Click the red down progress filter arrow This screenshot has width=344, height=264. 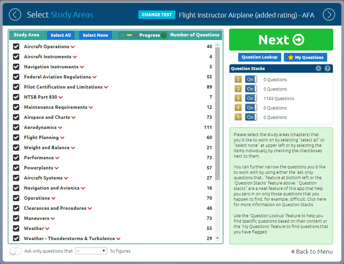(x=136, y=35)
